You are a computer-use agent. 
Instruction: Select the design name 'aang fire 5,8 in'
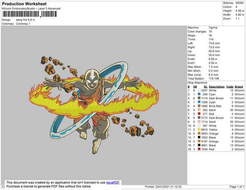25,20
